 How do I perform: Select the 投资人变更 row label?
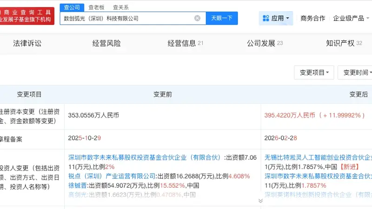click(x=30, y=177)
